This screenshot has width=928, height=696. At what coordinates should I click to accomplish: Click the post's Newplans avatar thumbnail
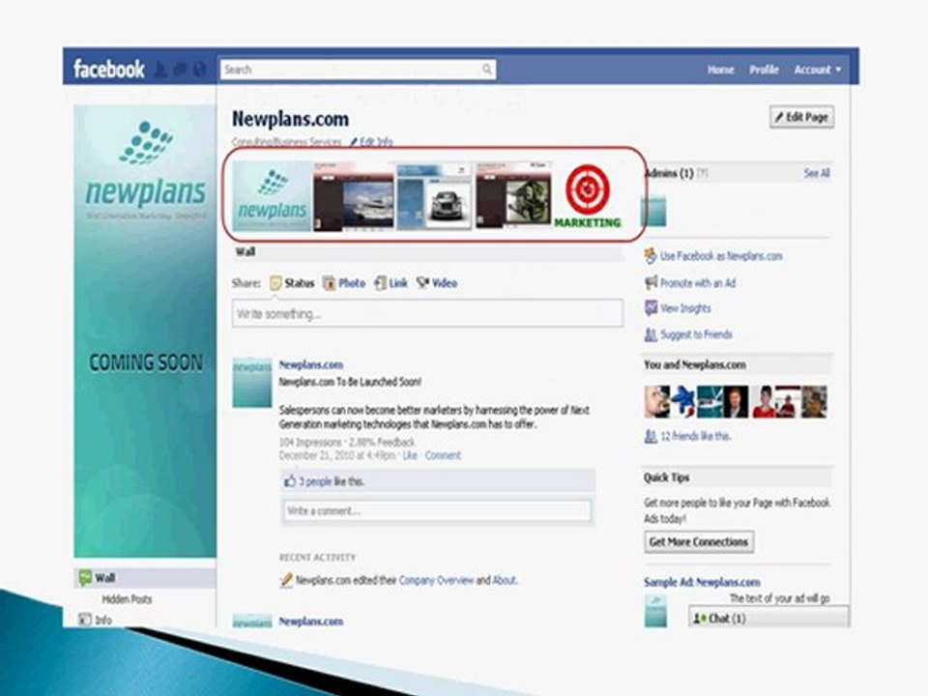pos(251,383)
